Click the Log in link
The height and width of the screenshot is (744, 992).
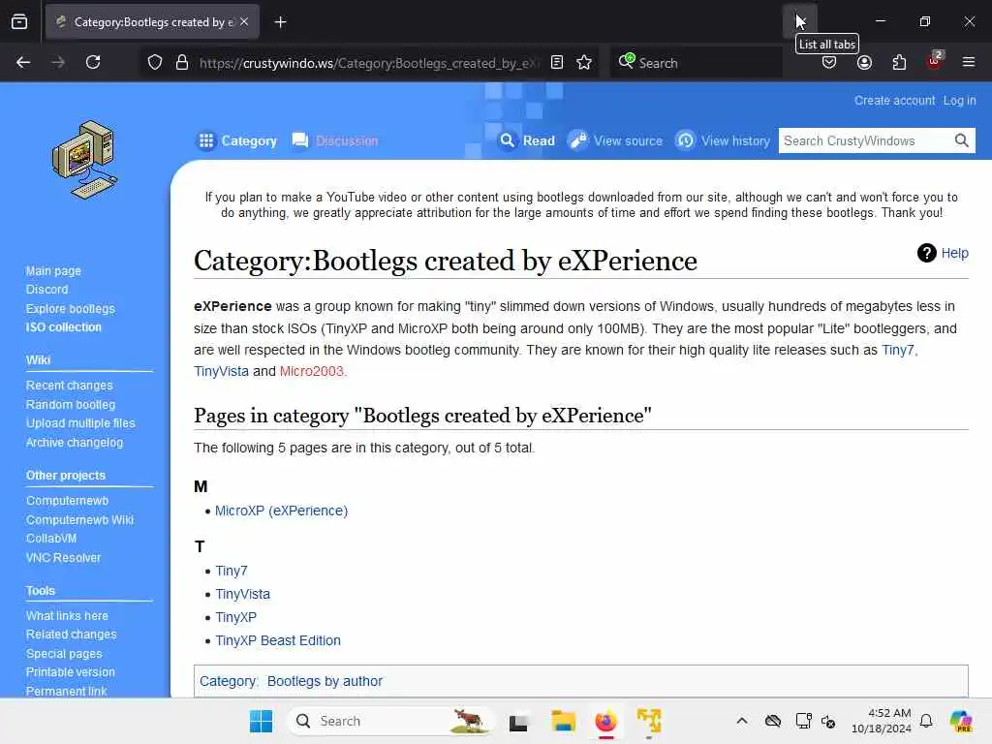click(960, 100)
